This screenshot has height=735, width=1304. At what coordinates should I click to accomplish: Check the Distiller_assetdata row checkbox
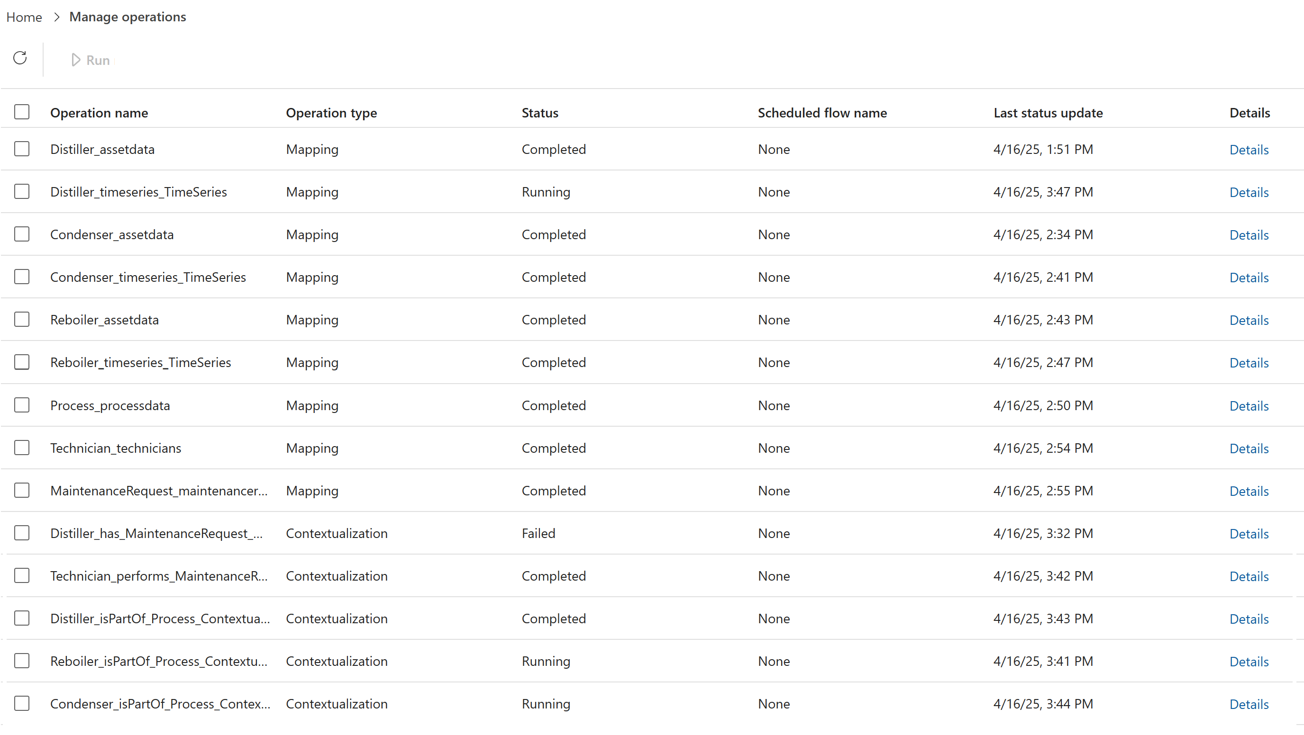22,149
